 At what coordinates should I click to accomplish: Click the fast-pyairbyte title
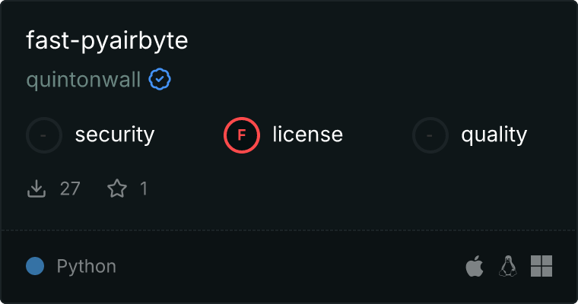pos(107,41)
